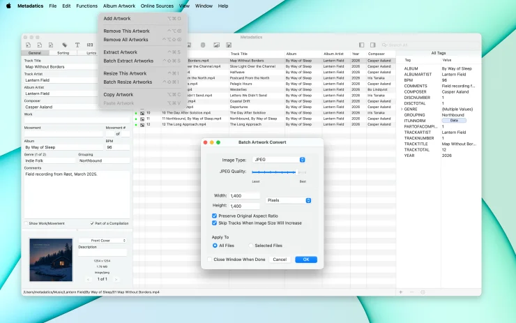Screen dimensions: 516x323
Task: Choose Add Artwork menu item
Action: click(x=142, y=18)
